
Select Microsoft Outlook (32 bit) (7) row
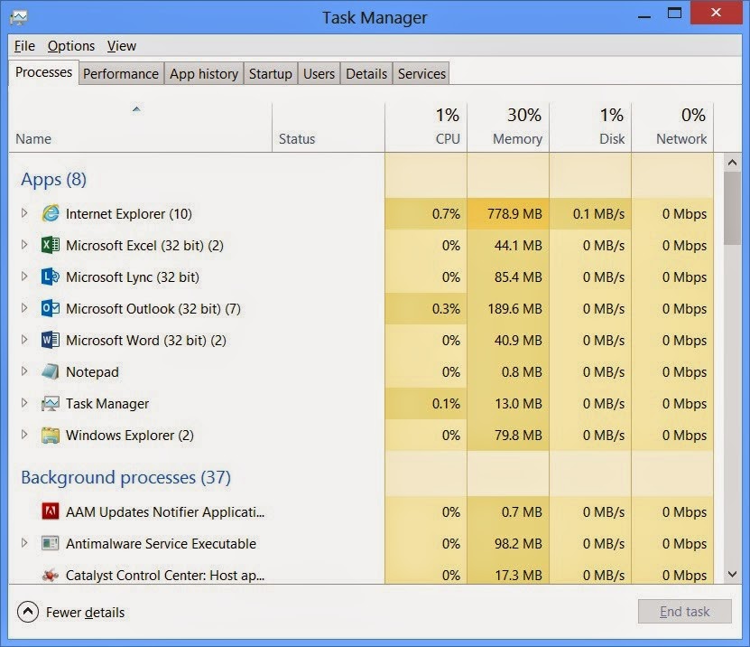(x=361, y=308)
